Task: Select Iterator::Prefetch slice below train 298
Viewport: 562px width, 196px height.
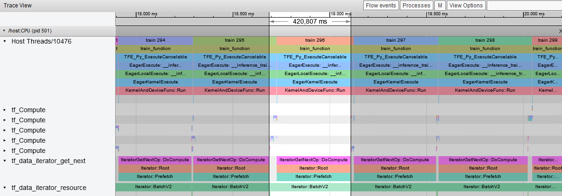Action: (x=483, y=177)
